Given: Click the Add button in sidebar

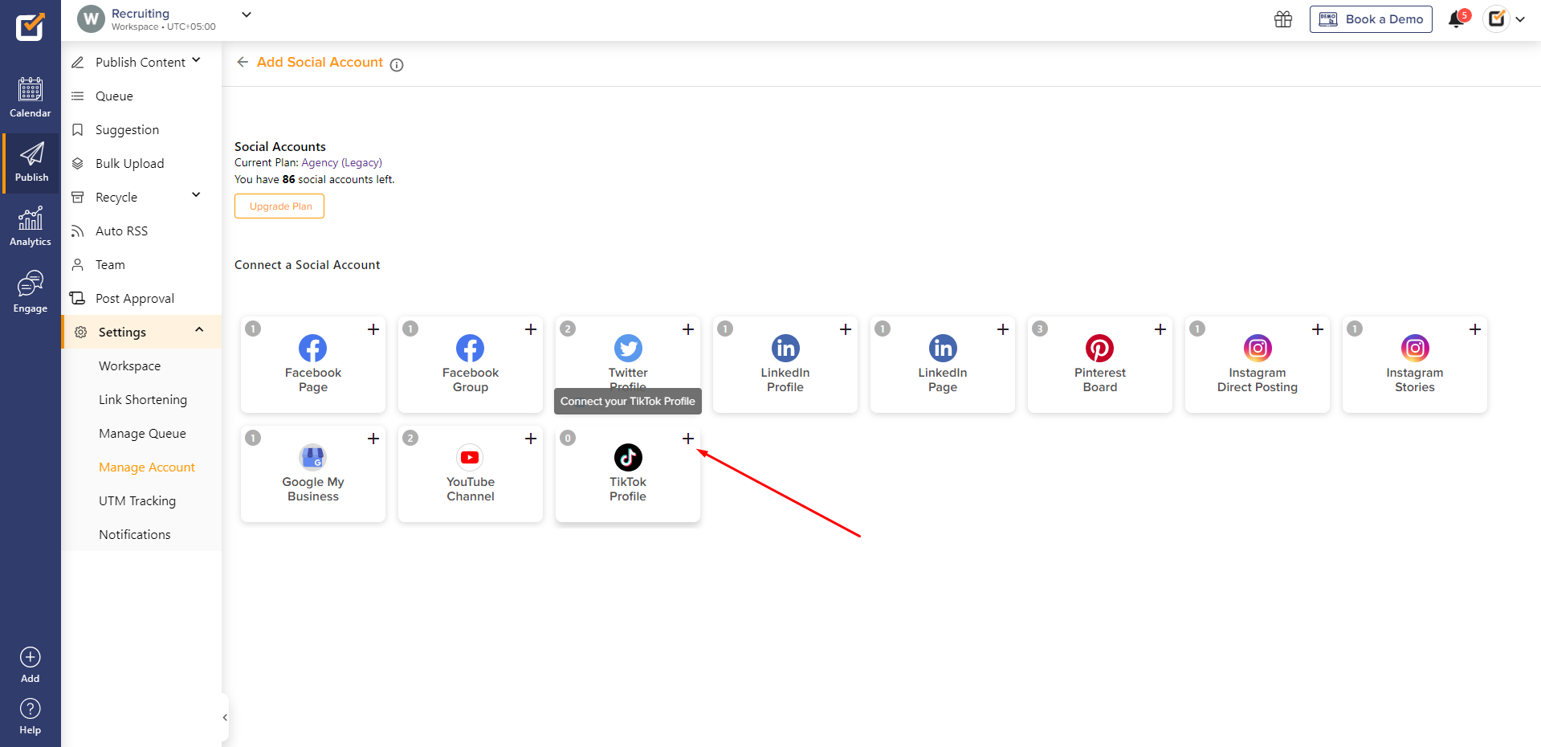Looking at the screenshot, I should pos(31,665).
